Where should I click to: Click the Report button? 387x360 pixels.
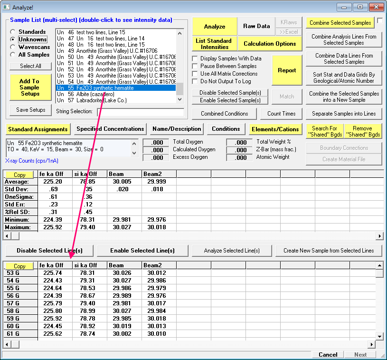287,70
